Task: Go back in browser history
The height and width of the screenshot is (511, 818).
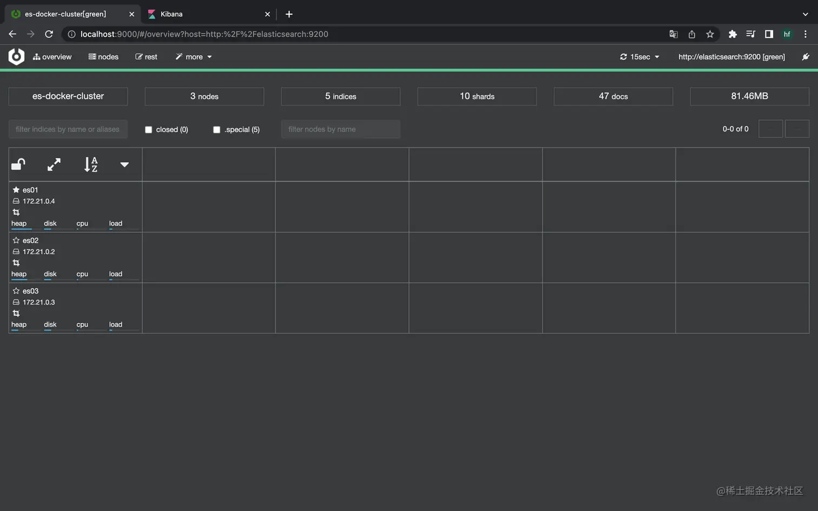Action: tap(12, 34)
